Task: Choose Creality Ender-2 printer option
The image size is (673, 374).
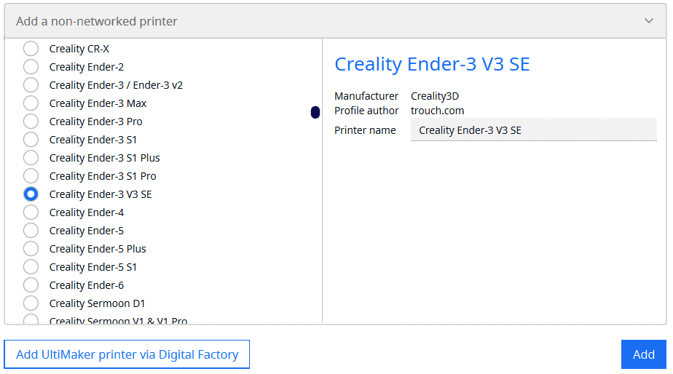Action: pos(31,67)
